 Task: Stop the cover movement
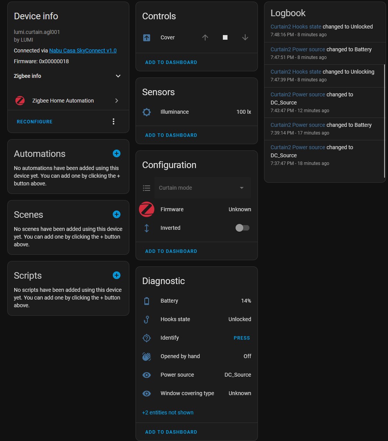click(225, 37)
